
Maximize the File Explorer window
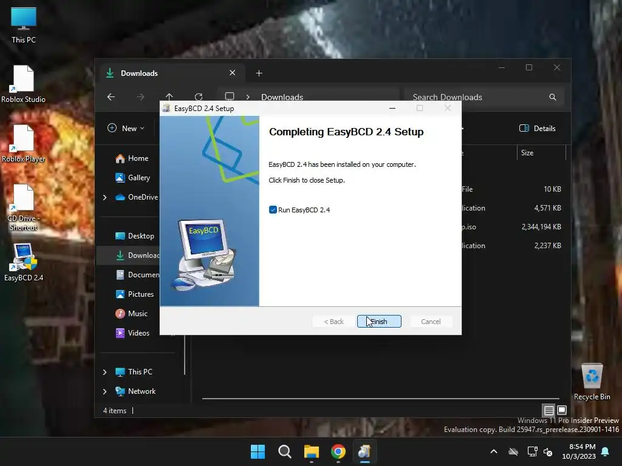pyautogui.click(x=529, y=68)
